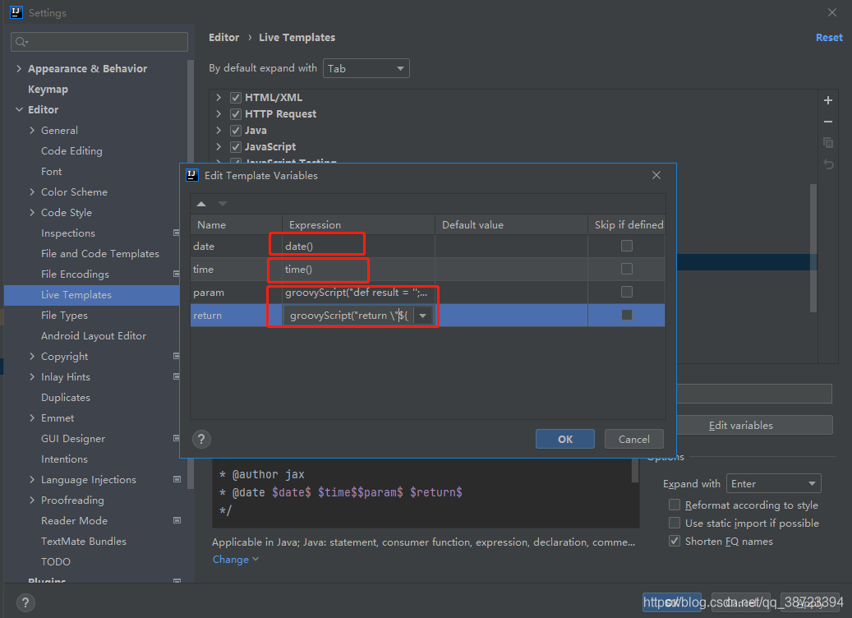Reset Live Templates settings changes

click(x=829, y=38)
